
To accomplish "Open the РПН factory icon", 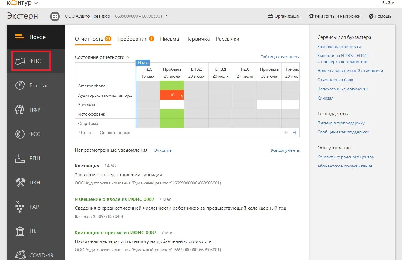I will [x=20, y=158].
